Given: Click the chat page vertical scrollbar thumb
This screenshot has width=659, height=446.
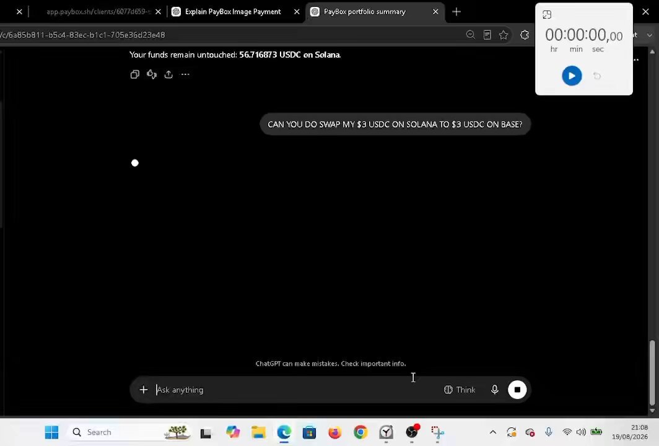Looking at the screenshot, I should [x=652, y=372].
